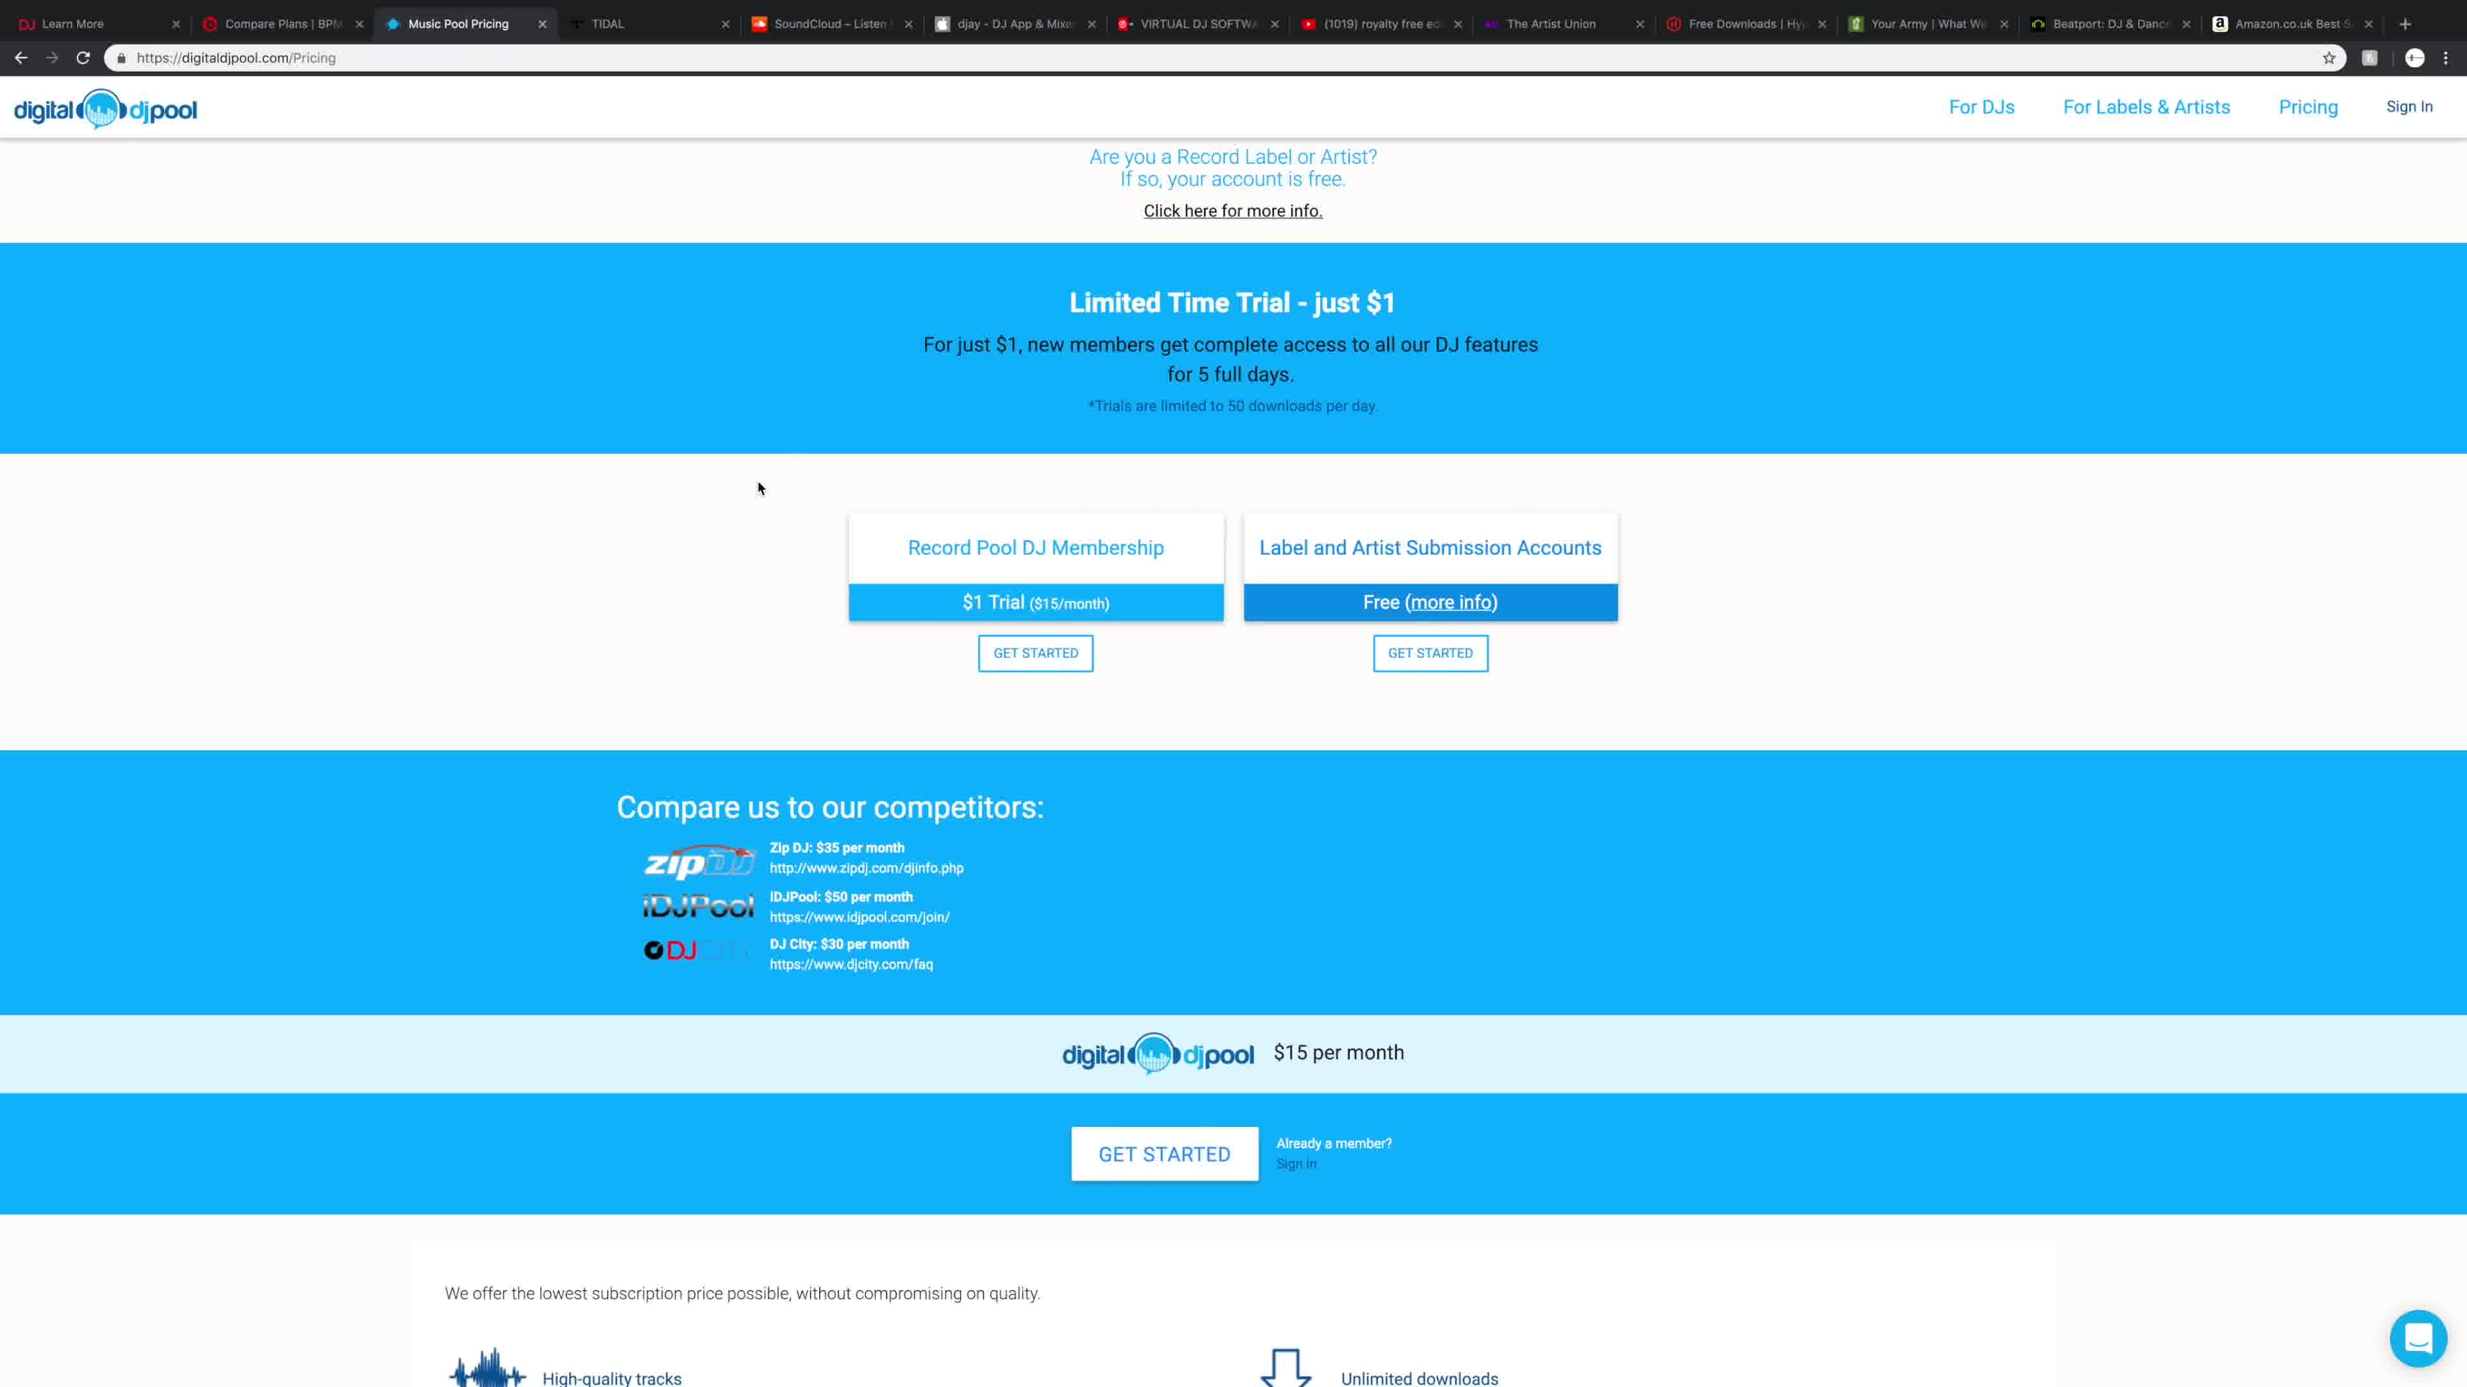2467x1387 pixels.
Task: Click the $15 per month text
Action: tap(1339, 1053)
